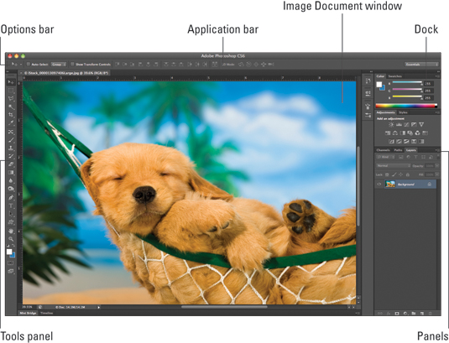Pick the Zoom tool magnifier
Image resolution: width=449 pixels, height=343 pixels.
click(x=11, y=239)
